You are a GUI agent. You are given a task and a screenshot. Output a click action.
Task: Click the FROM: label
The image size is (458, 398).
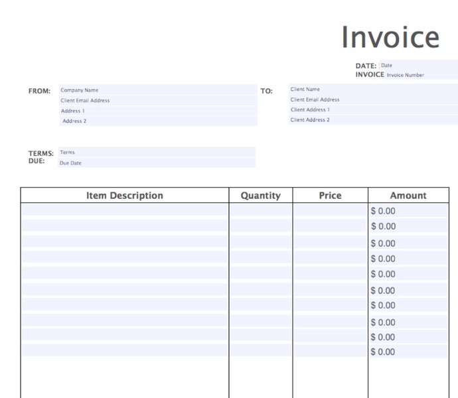tap(39, 91)
